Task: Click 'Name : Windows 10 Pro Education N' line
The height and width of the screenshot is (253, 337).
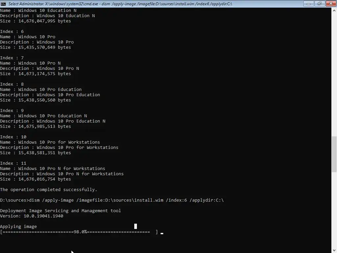Action: 43,116
